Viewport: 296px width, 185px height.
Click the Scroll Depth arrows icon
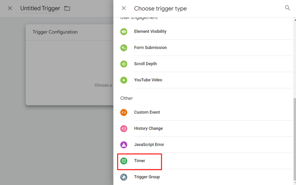[124, 64]
